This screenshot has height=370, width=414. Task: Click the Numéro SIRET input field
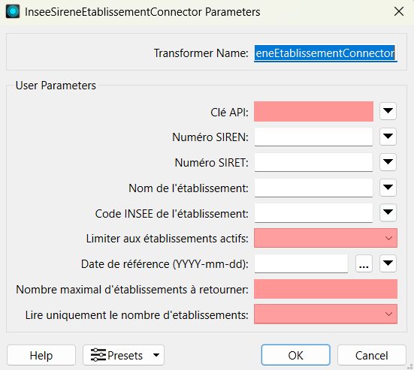click(x=313, y=162)
